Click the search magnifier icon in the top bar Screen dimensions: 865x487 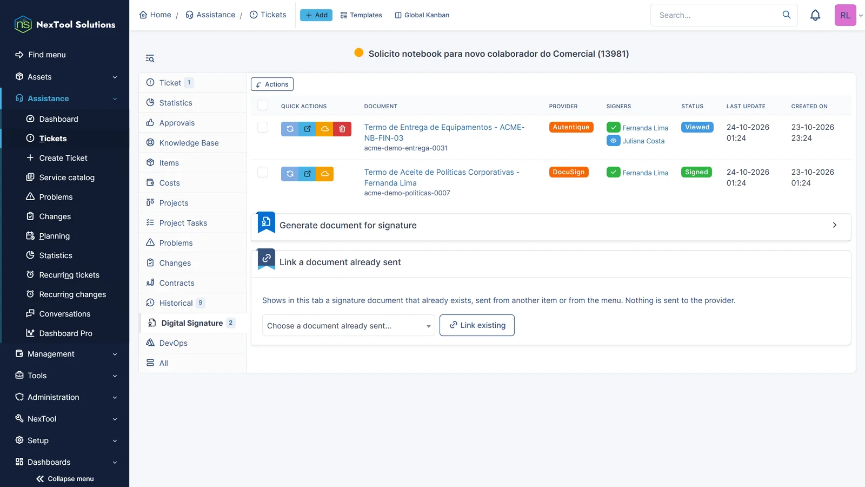point(787,15)
